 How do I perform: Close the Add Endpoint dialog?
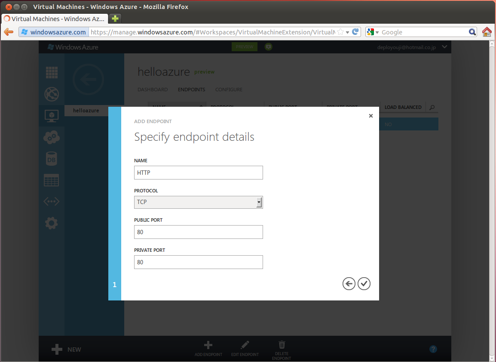(x=371, y=116)
